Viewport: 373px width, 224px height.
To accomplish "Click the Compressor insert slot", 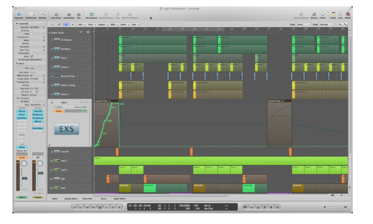I will pyautogui.click(x=38, y=118).
